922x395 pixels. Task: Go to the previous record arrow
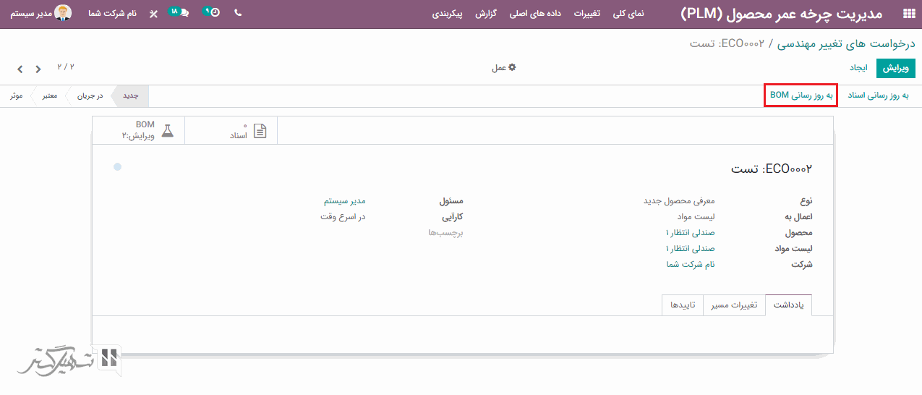click(x=38, y=69)
